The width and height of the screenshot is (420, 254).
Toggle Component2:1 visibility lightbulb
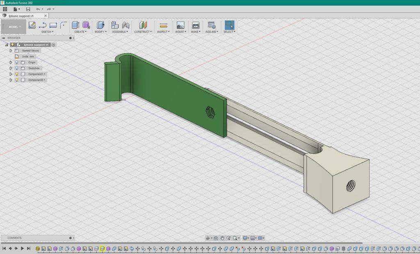tap(16, 80)
